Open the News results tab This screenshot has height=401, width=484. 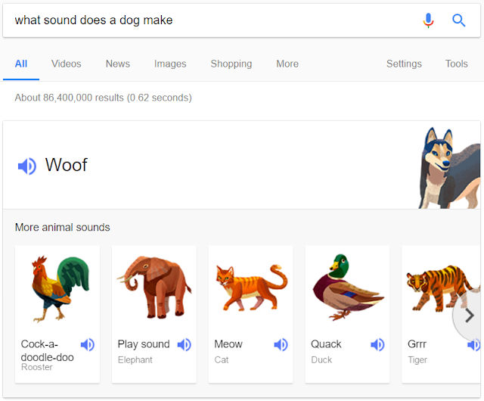pos(118,64)
